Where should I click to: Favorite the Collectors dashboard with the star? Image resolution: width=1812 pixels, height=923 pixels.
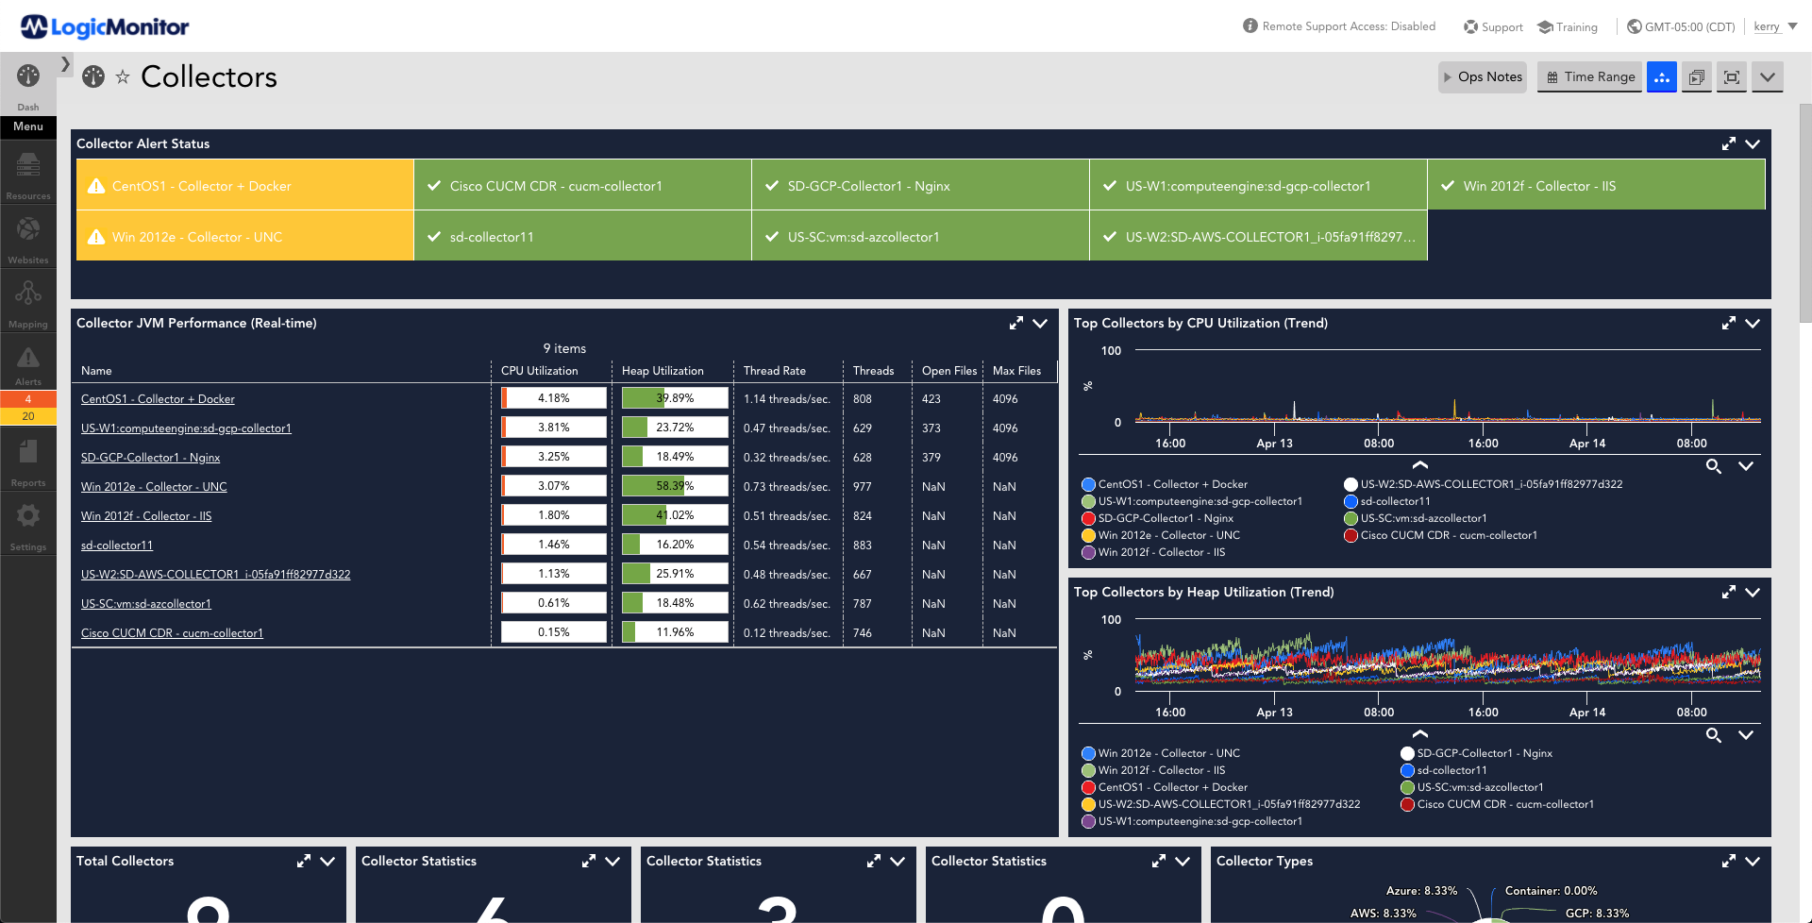123,77
